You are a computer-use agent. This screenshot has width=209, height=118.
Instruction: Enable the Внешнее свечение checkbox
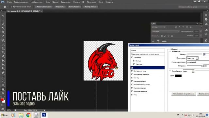point(132,91)
